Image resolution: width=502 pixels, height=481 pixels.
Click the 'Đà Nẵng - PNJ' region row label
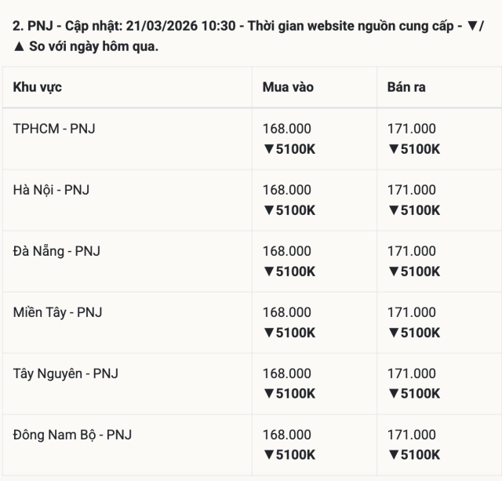[56, 251]
